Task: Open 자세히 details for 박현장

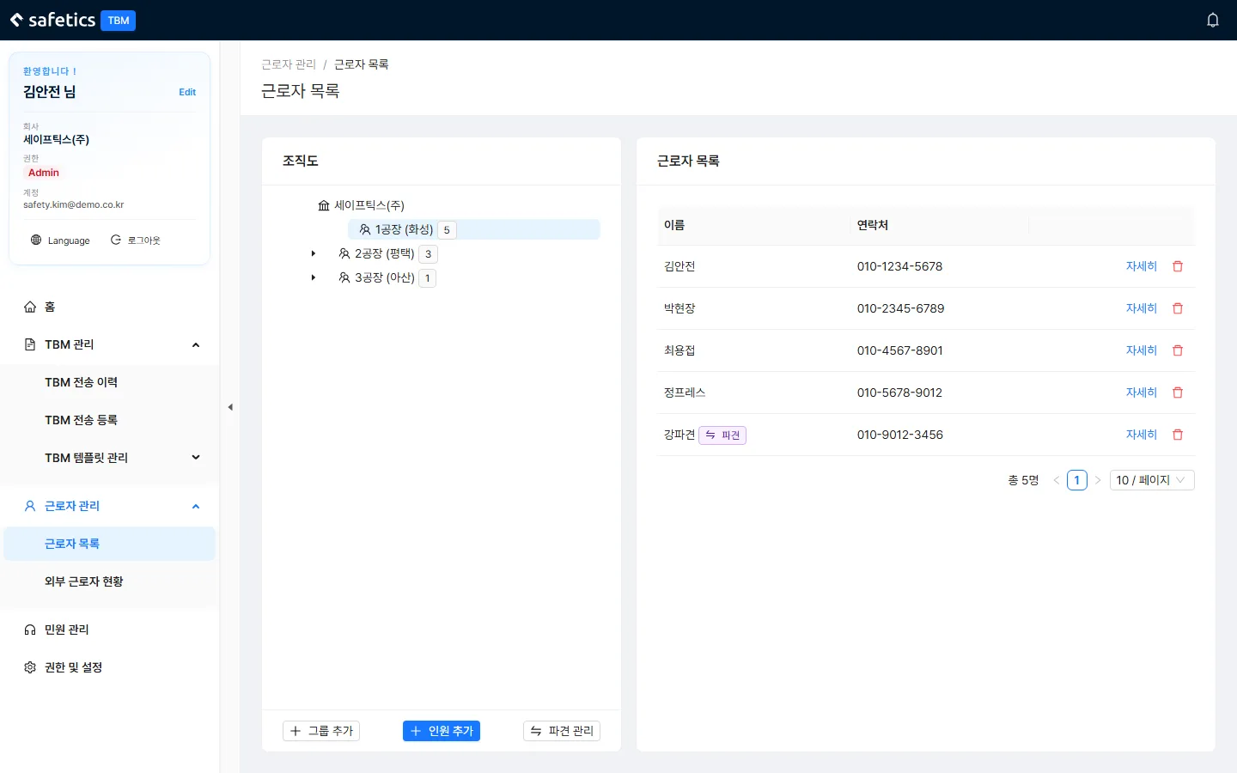Action: point(1142,308)
